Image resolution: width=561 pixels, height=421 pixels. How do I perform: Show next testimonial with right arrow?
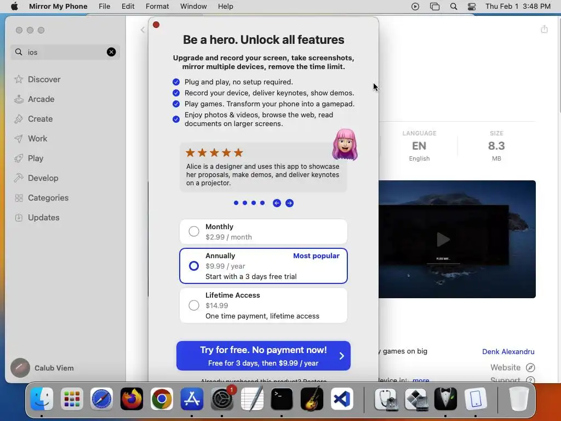tap(289, 203)
